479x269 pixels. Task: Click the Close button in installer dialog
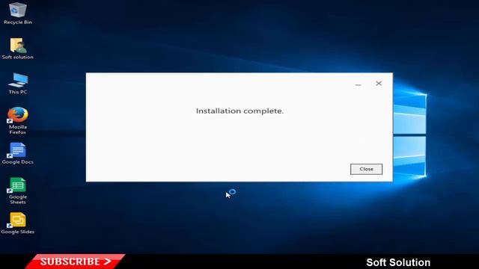366,169
